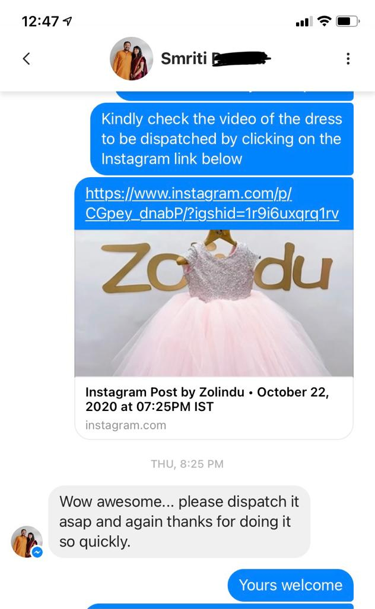Check the battery icon in the status bar
375x609 pixels.
[x=348, y=21]
